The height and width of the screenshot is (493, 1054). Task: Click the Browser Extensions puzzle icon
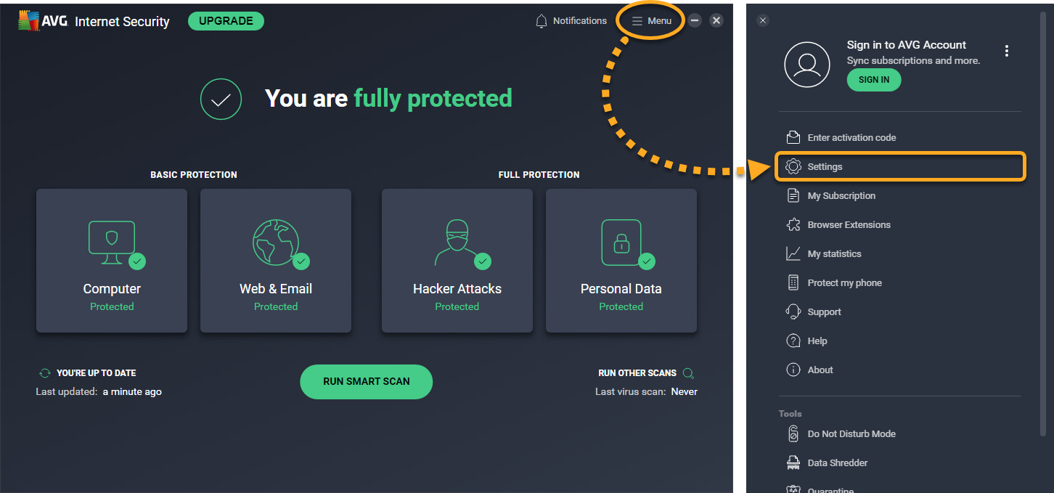(793, 225)
